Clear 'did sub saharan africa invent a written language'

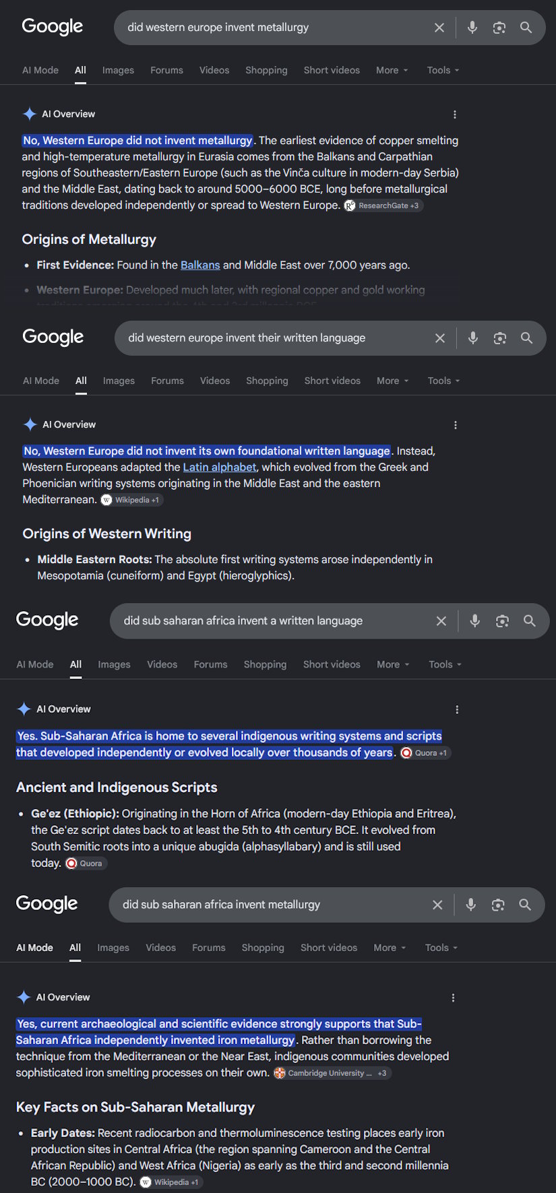click(441, 621)
